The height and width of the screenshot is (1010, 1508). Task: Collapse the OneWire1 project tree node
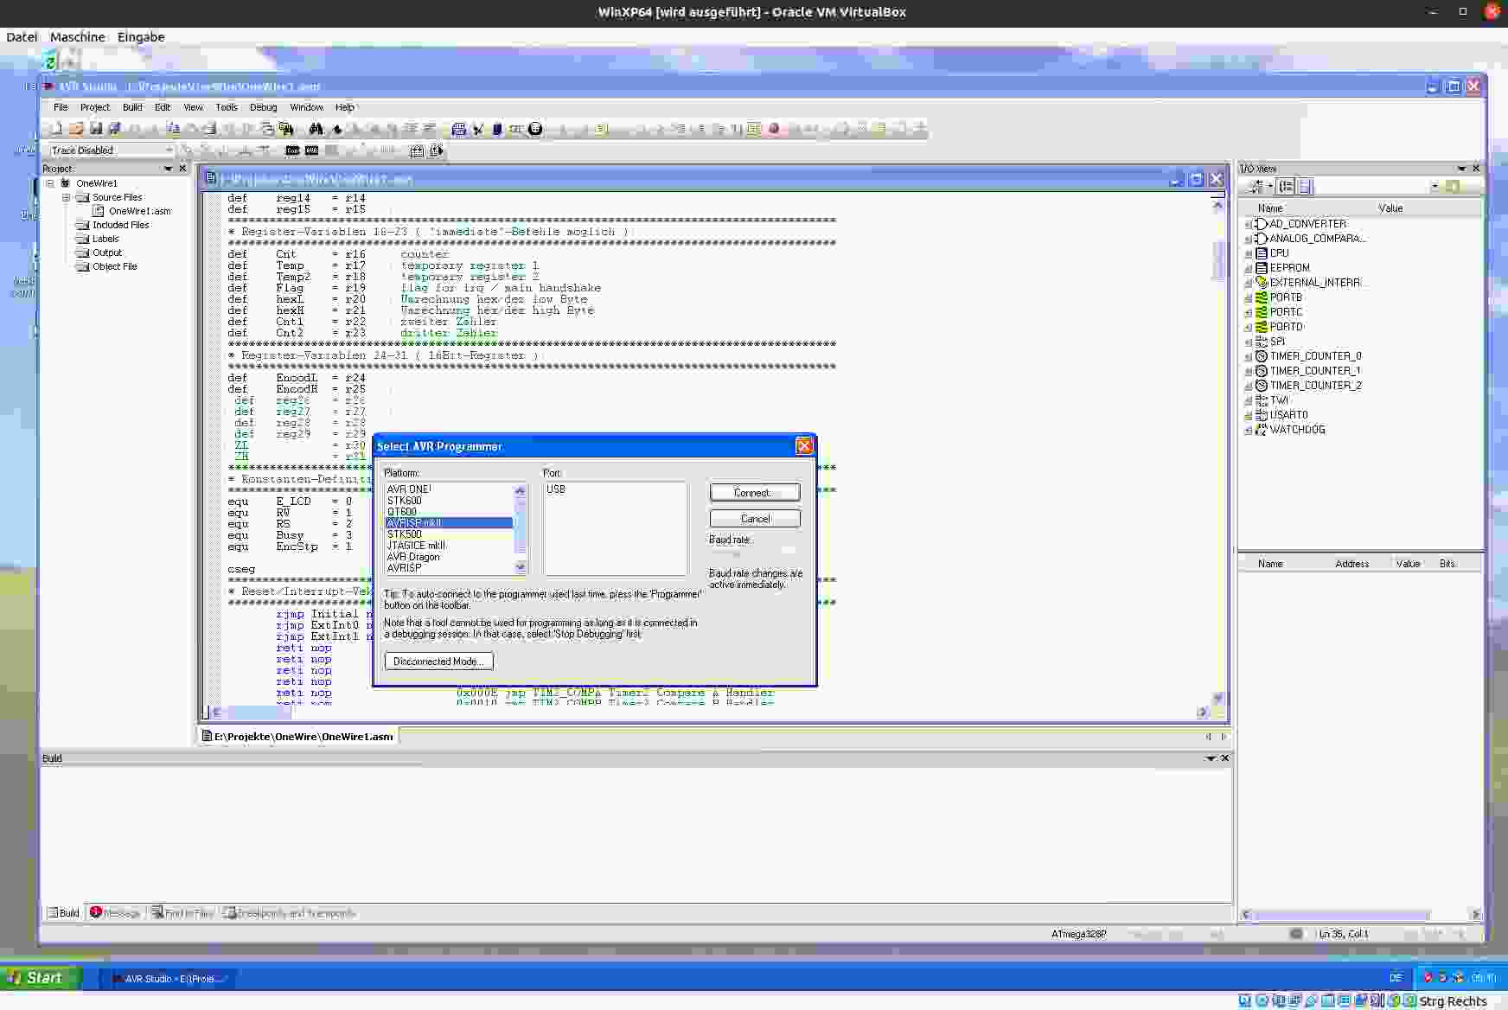pyautogui.click(x=50, y=183)
